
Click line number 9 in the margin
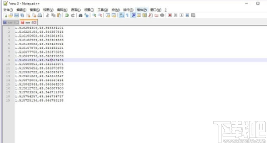(x=9, y=60)
